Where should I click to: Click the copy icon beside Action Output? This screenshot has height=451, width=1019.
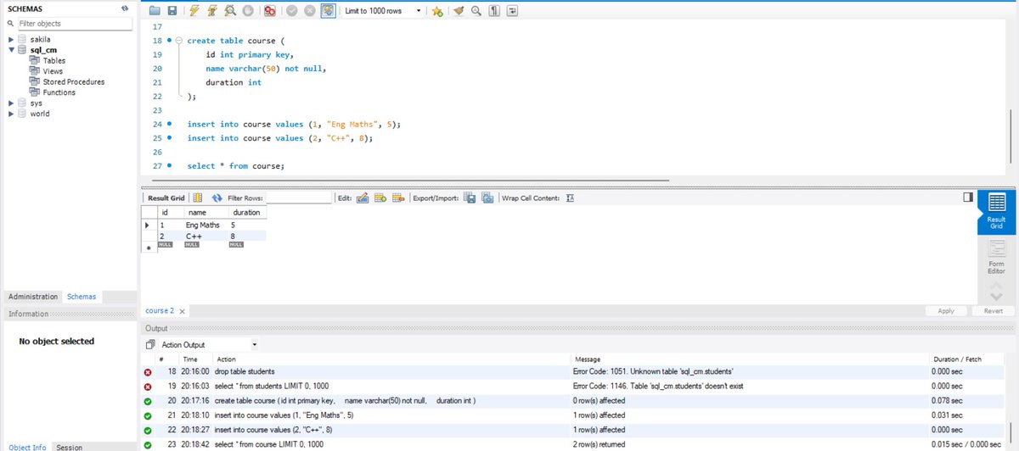click(x=150, y=345)
